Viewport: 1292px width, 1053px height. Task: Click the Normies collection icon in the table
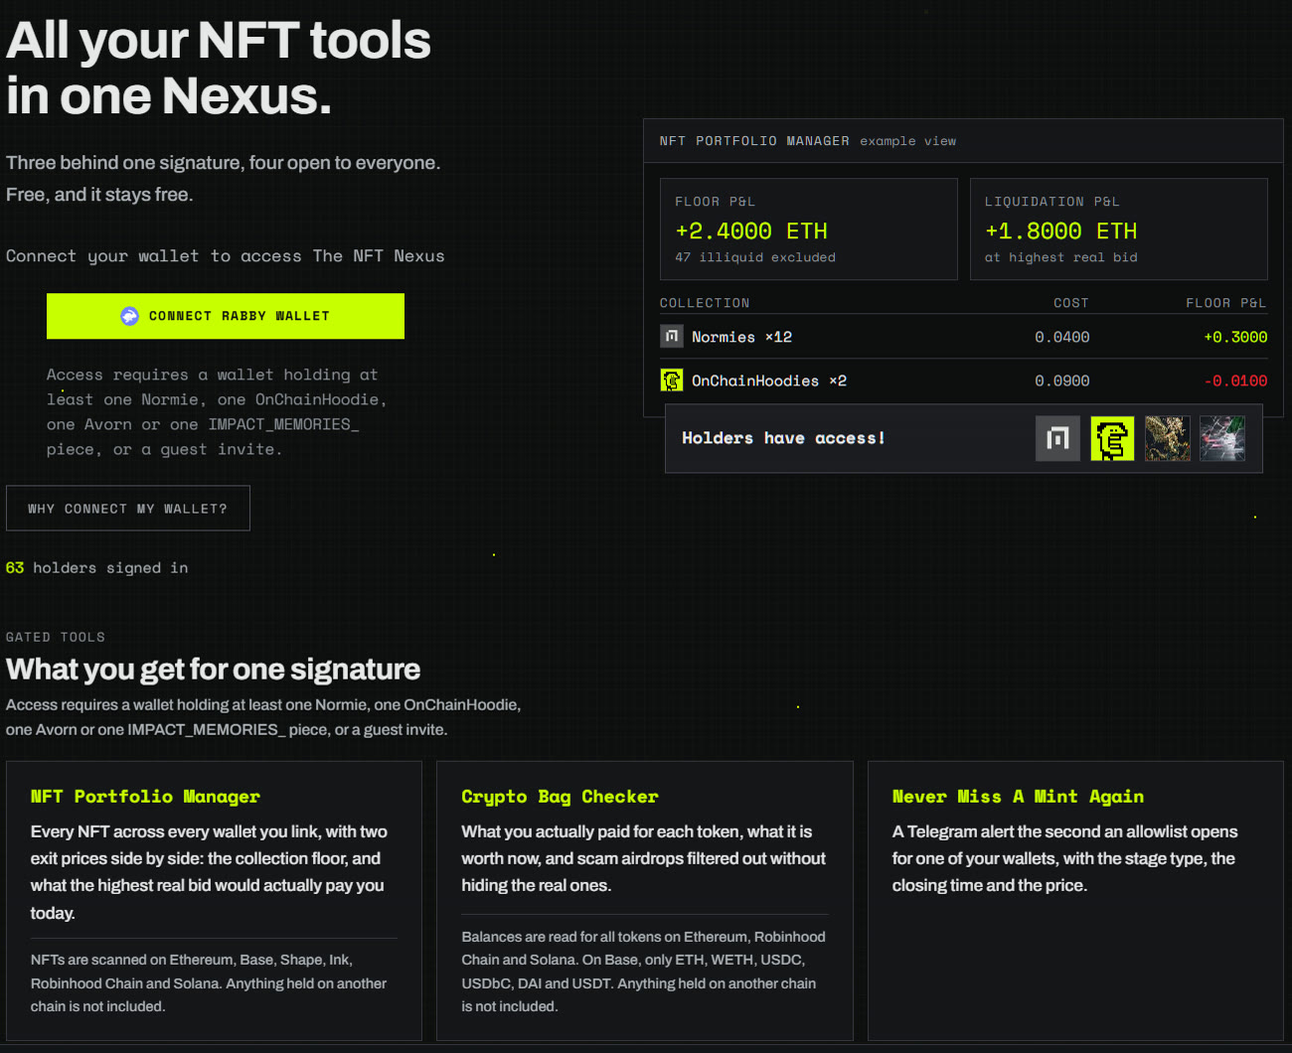pyautogui.click(x=672, y=337)
